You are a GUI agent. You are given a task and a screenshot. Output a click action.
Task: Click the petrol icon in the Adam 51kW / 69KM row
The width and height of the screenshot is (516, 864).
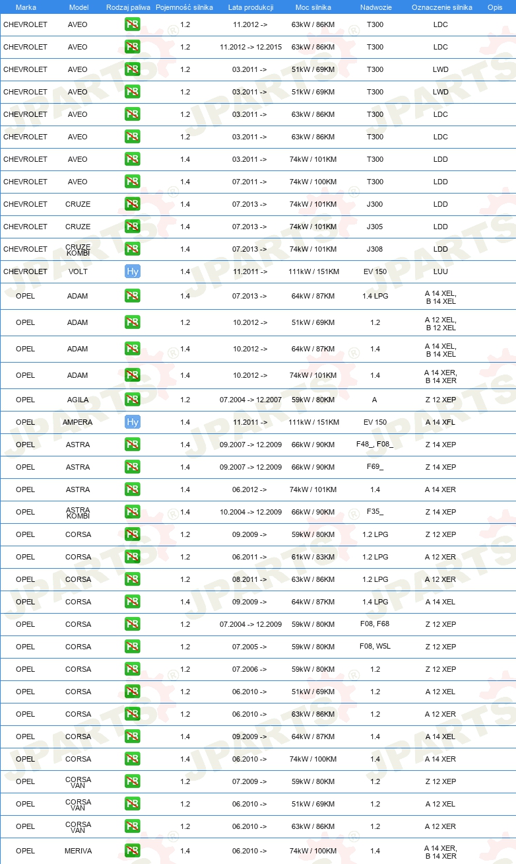[133, 322]
